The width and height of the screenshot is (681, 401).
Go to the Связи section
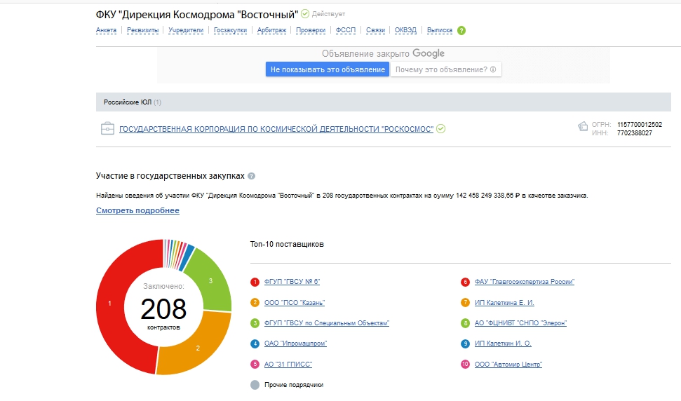tap(375, 30)
